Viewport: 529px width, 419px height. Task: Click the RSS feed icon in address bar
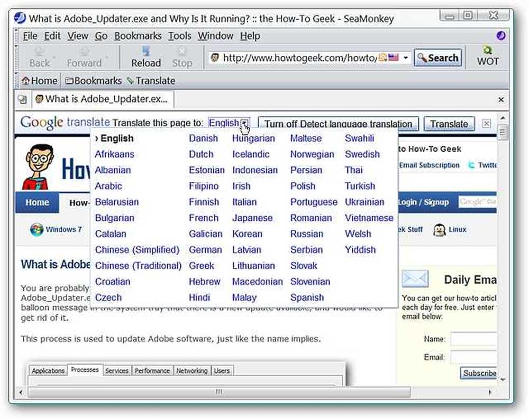coord(382,58)
